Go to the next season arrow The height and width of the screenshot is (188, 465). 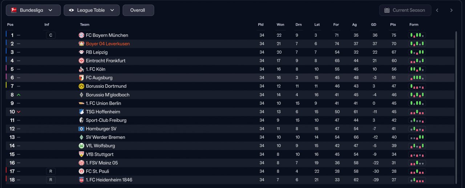451,10
